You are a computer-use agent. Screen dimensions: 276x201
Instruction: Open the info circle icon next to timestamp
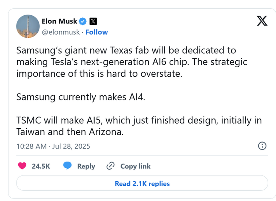[262, 146]
